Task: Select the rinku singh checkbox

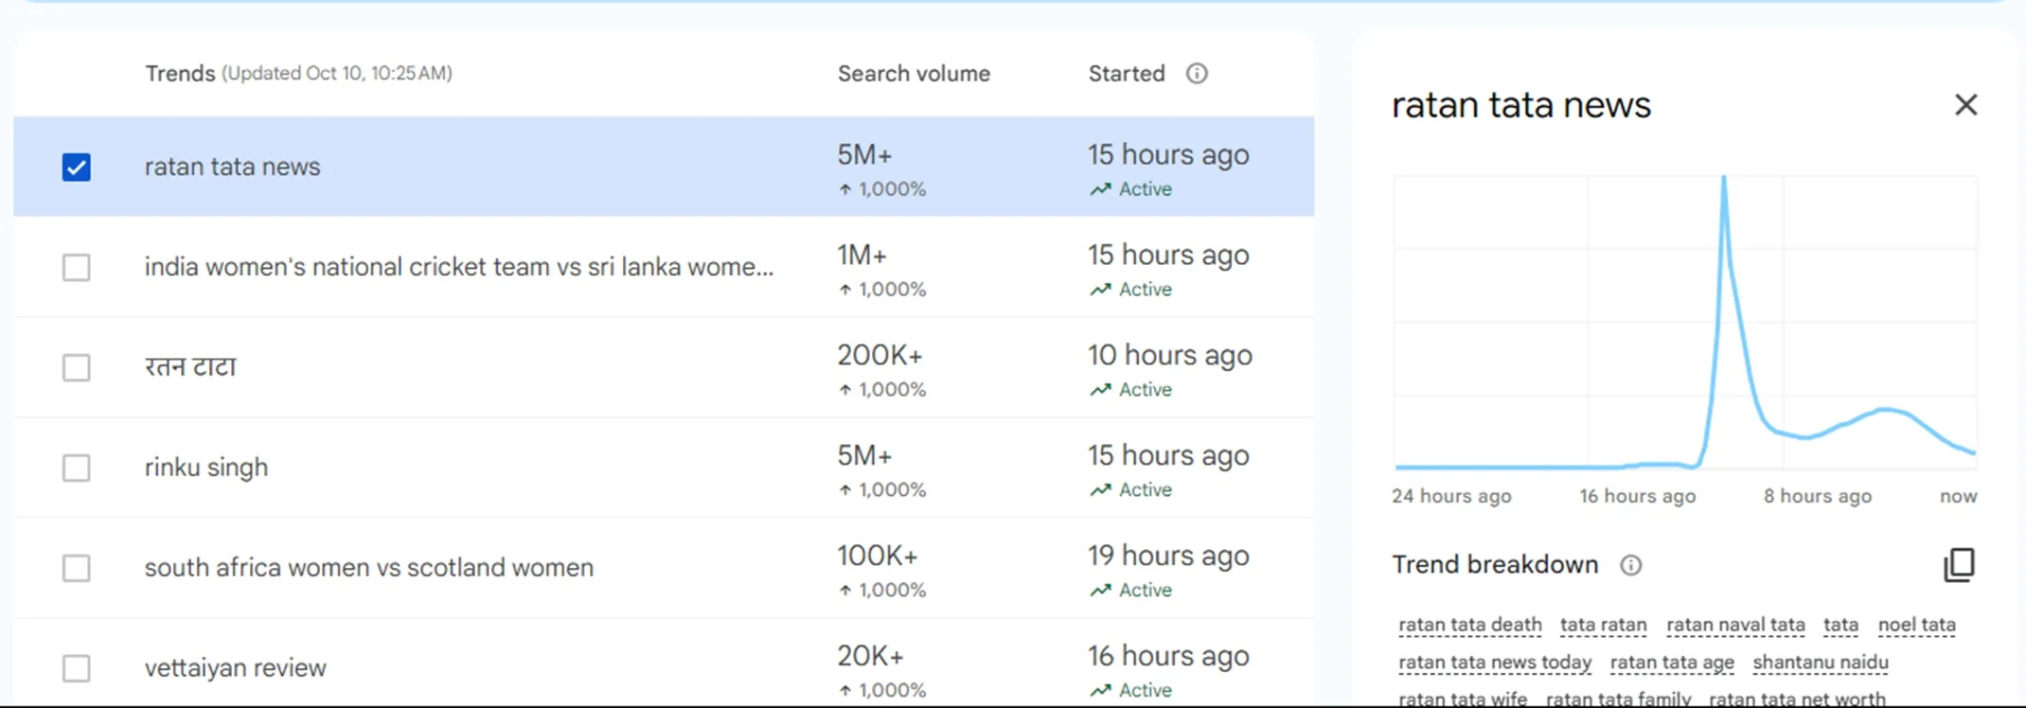Action: (77, 468)
